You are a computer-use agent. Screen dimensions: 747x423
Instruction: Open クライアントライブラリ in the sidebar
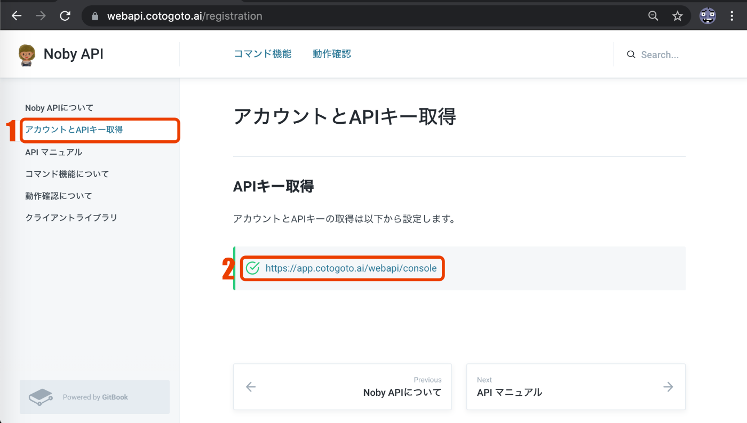point(71,218)
